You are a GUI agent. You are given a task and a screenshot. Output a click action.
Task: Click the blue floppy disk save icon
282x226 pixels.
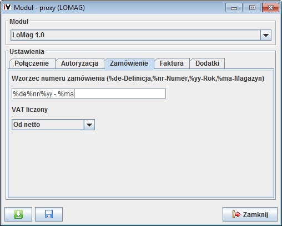tap(49, 214)
